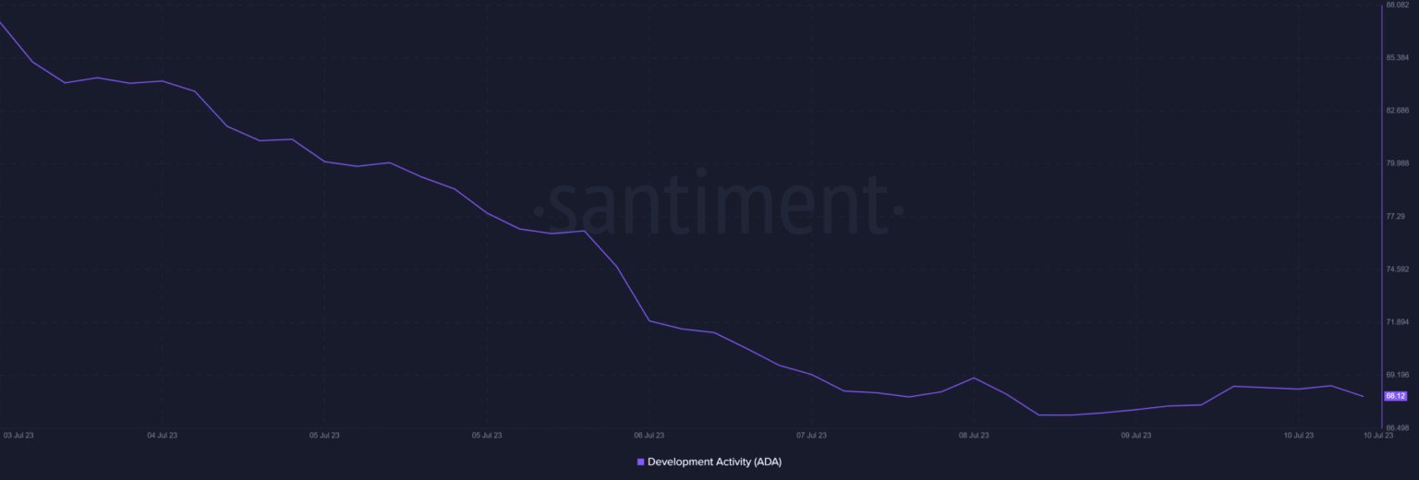Viewport: 1419px width, 480px height.
Task: Click the 69.196 y-axis value
Action: tap(1396, 375)
